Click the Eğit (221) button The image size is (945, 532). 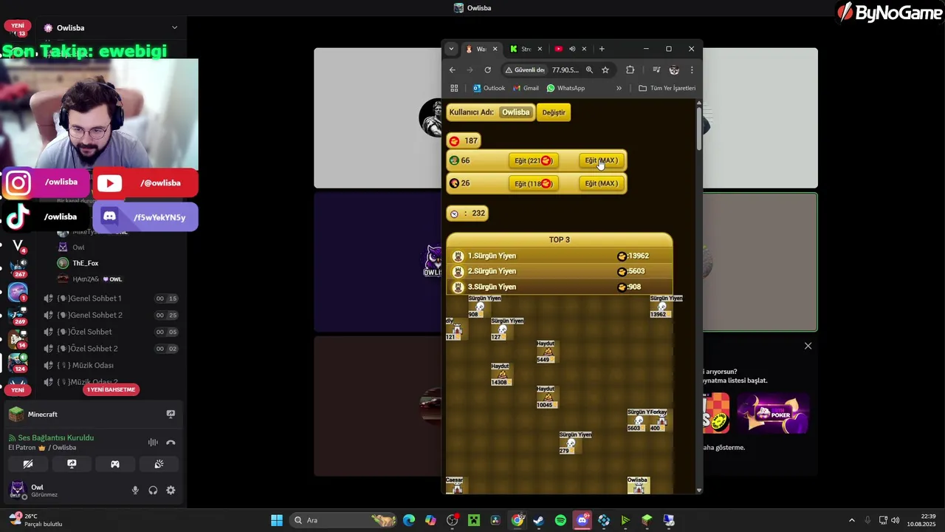click(533, 160)
